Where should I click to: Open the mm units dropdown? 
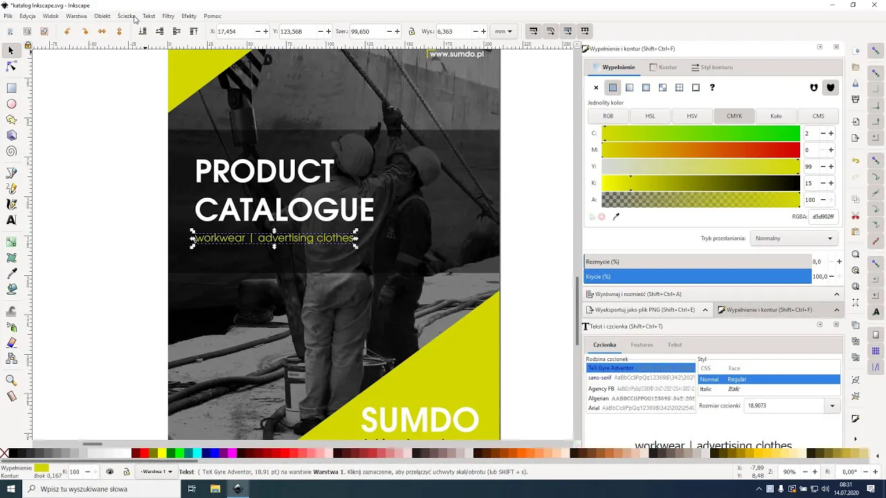coord(503,32)
